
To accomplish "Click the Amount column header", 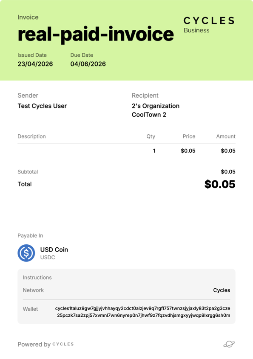I will point(226,136).
